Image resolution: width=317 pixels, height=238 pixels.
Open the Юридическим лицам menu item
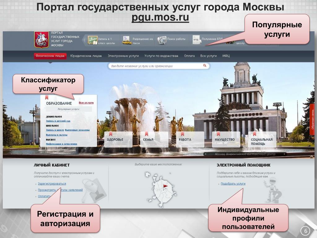[86, 56]
